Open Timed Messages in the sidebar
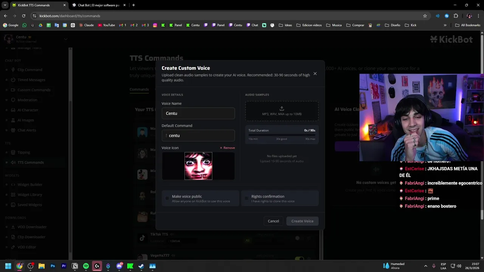The height and width of the screenshot is (272, 484). click(31, 80)
